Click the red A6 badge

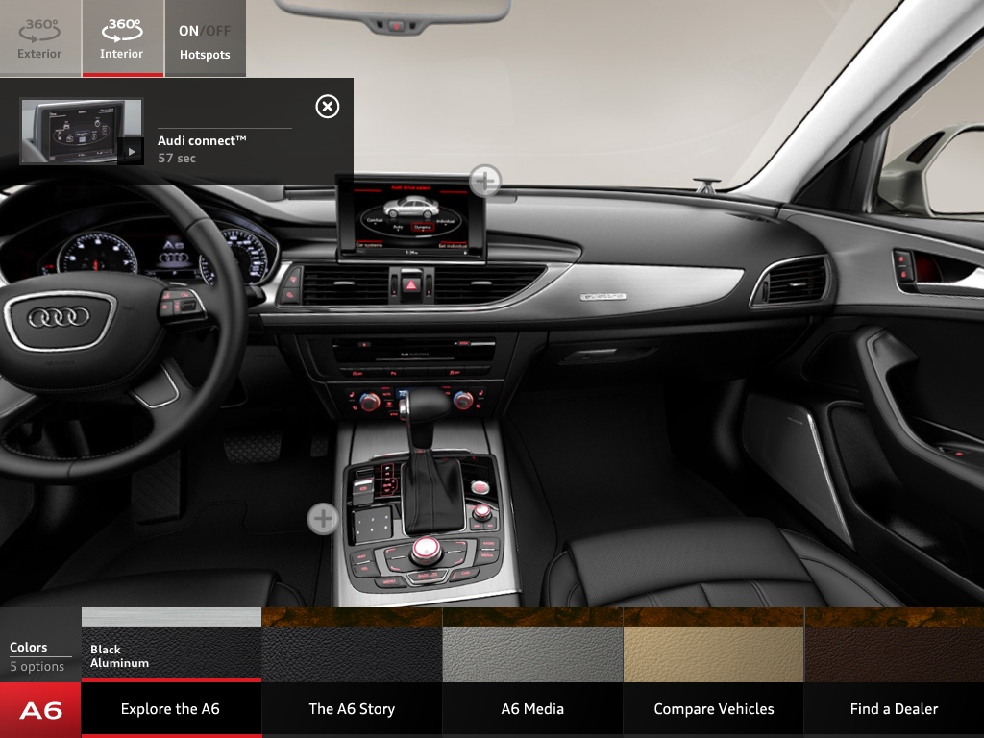pyautogui.click(x=38, y=709)
